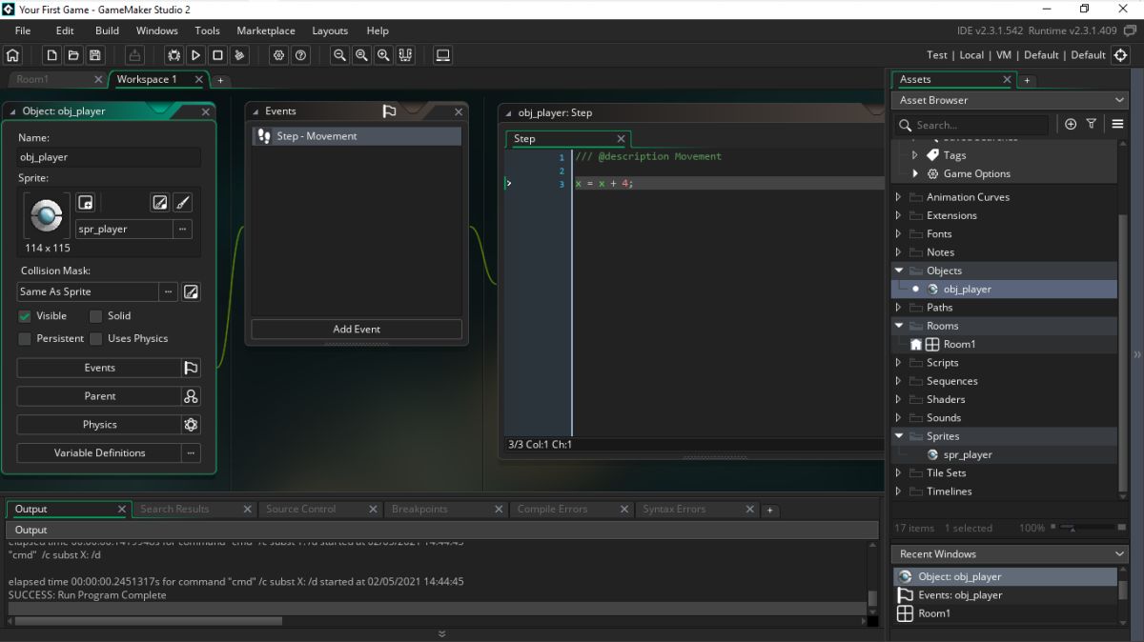Image resolution: width=1144 pixels, height=642 pixels.
Task: Click the Parent button
Action: [99, 396]
